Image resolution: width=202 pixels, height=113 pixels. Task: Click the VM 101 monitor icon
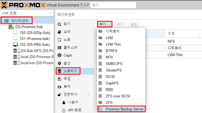15,39
